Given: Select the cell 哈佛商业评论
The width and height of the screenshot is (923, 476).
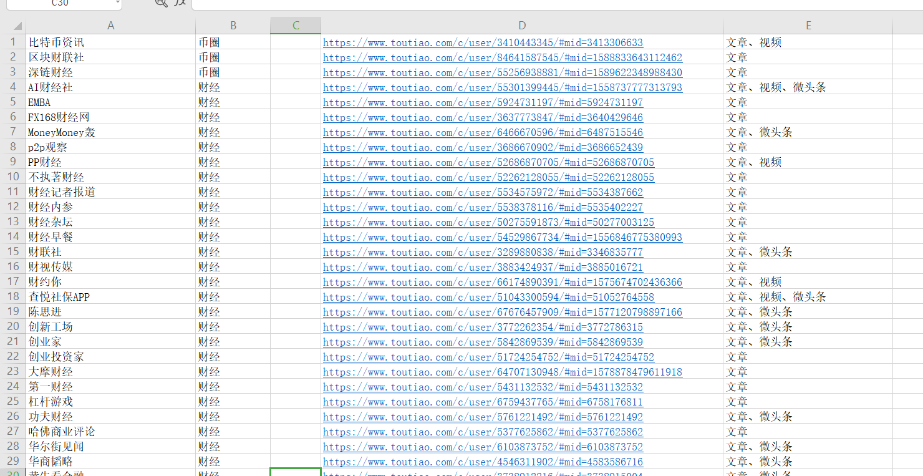Looking at the screenshot, I should [110, 432].
